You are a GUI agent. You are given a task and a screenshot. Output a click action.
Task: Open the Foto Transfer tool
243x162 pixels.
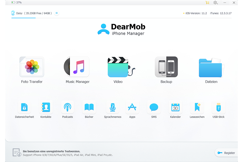[32, 67]
